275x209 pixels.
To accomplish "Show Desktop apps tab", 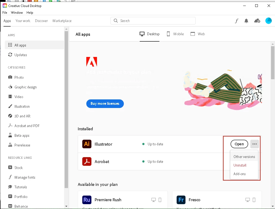I will click(x=150, y=34).
